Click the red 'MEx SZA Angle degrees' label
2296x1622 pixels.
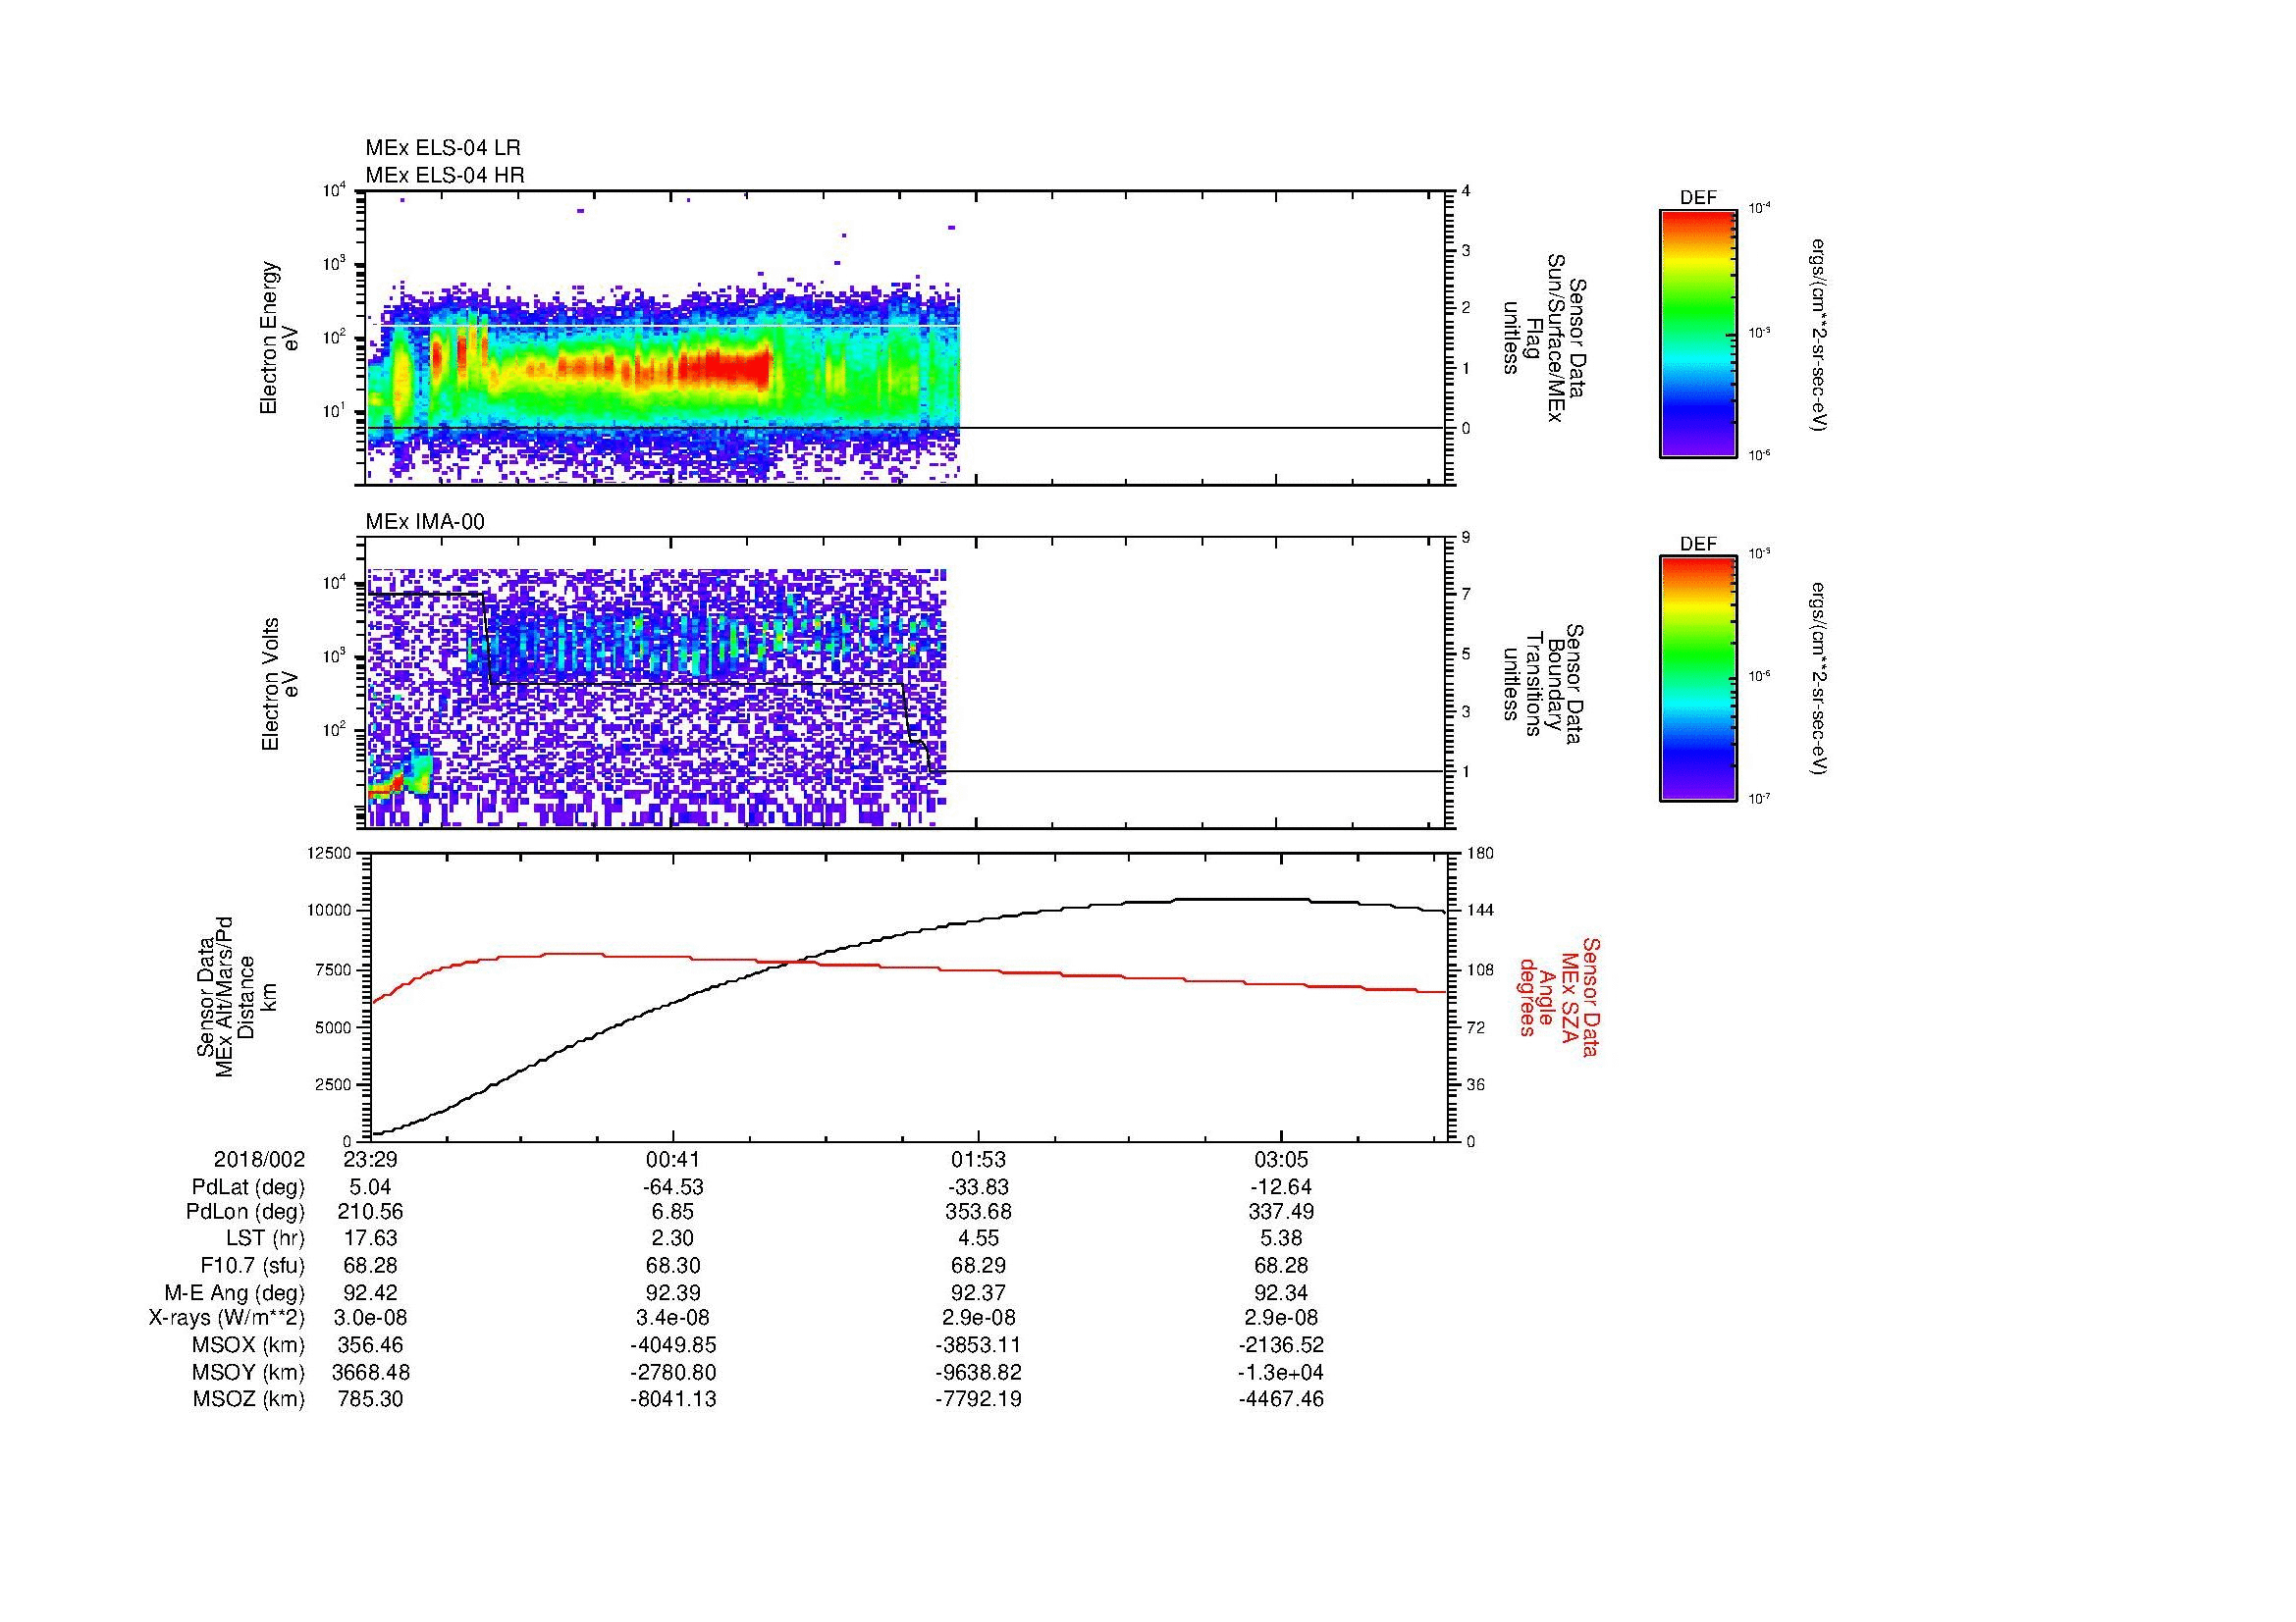(x=1559, y=996)
